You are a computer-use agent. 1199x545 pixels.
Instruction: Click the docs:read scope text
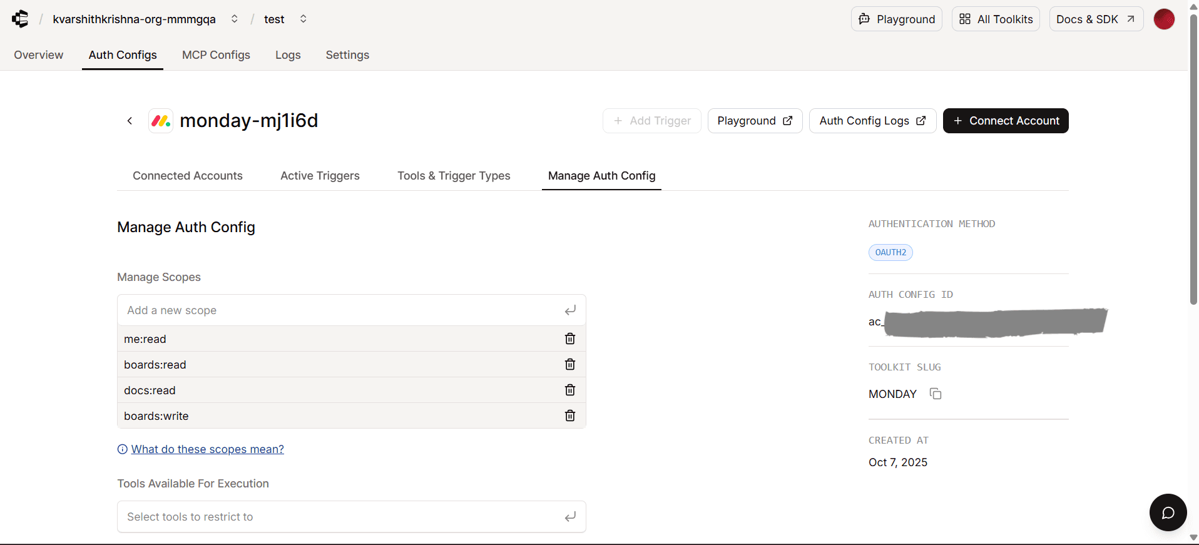coord(150,390)
